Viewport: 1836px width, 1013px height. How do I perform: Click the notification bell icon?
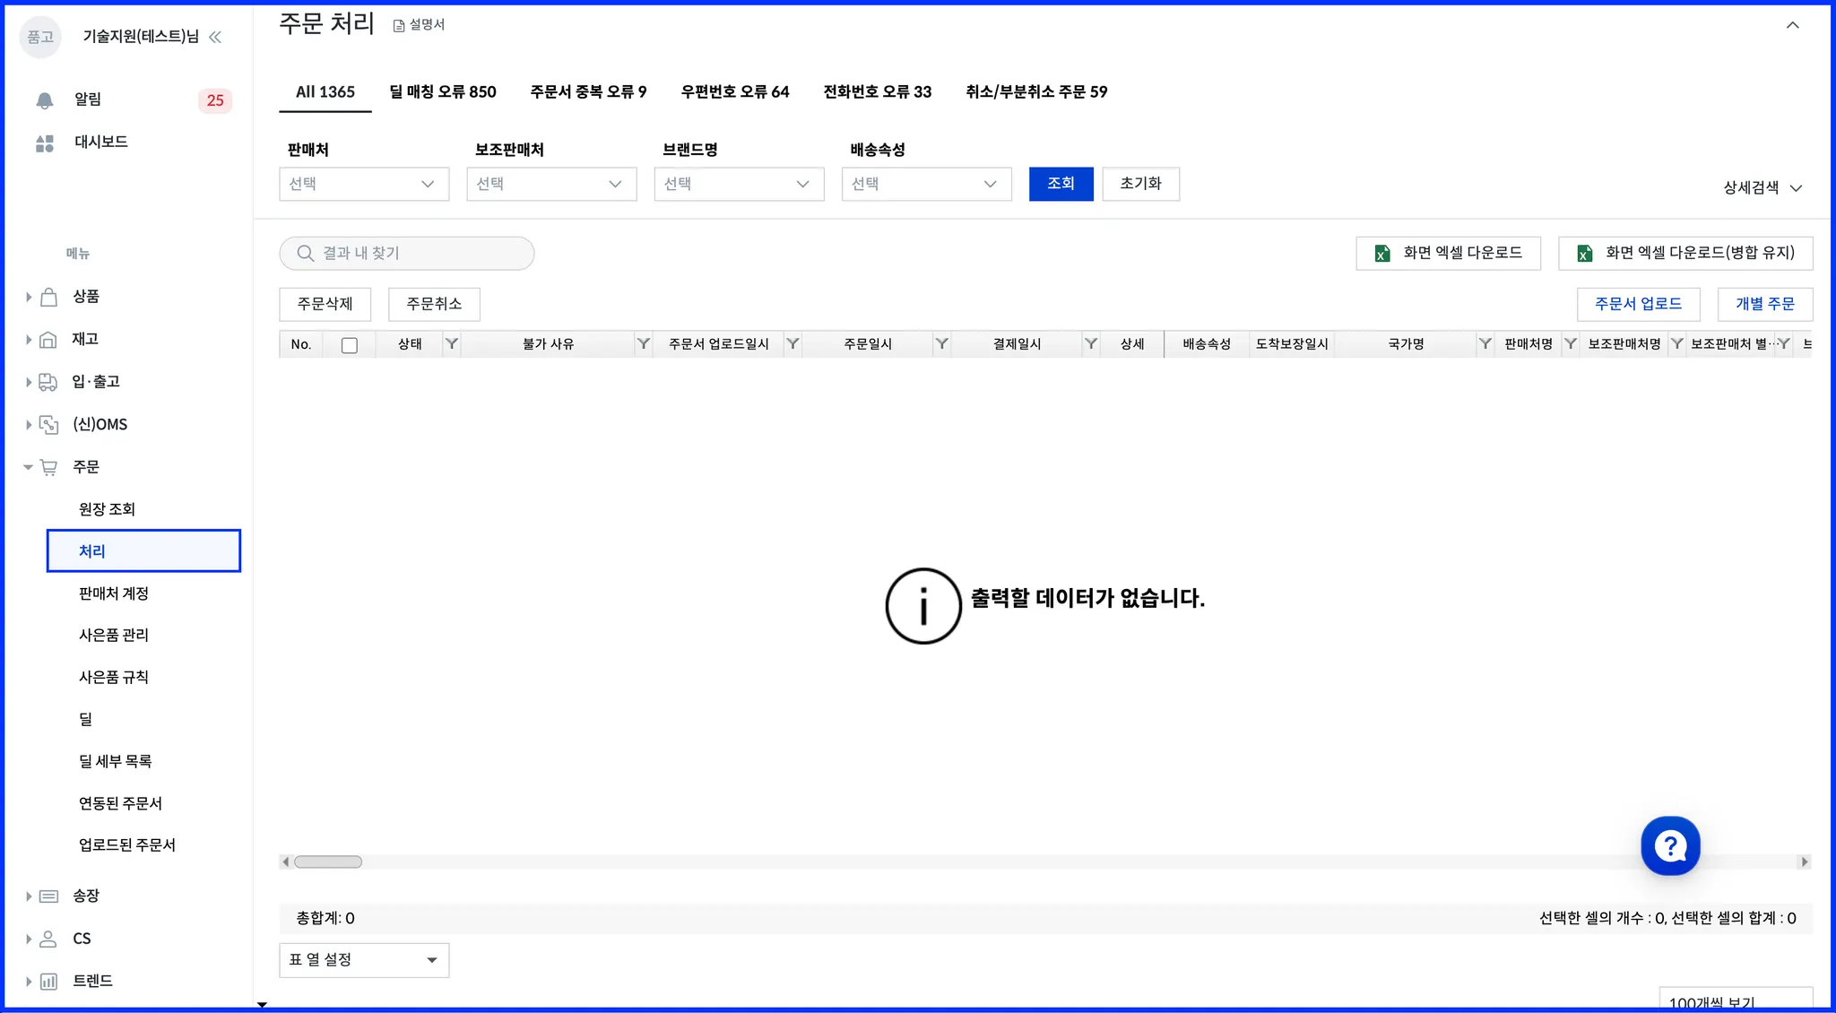coord(45,100)
